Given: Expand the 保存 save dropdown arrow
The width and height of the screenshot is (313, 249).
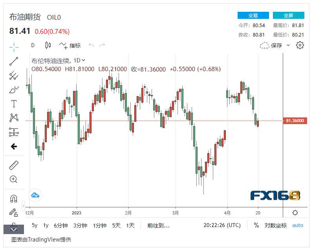Looking at the screenshot, I should (288, 45).
